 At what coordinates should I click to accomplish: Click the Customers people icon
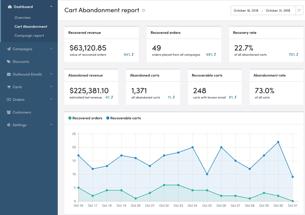(x=9, y=112)
